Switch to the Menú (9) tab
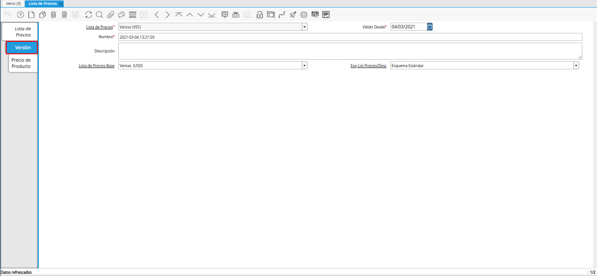Viewport: 597px width, 276px height. click(x=13, y=4)
